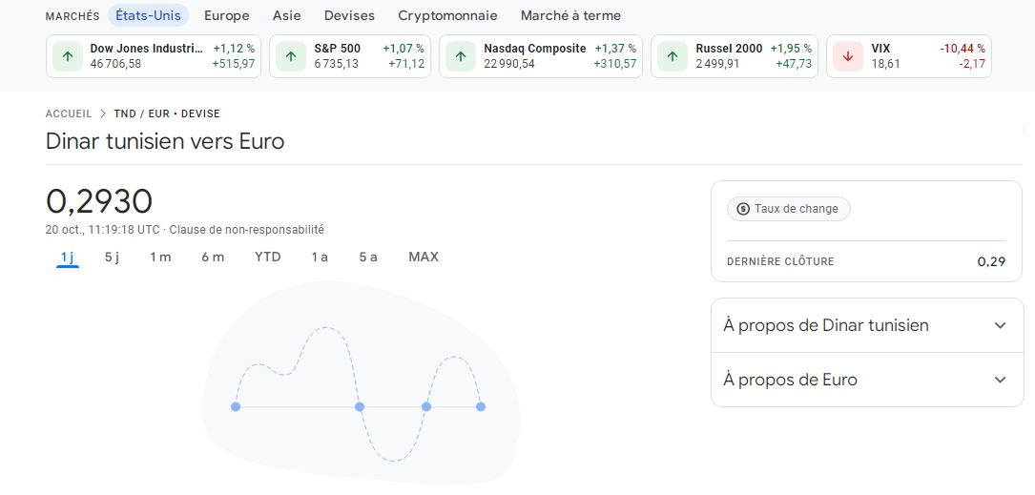Choose the MAX chart time range
Viewport: 1035px width, 495px height.
click(x=424, y=257)
